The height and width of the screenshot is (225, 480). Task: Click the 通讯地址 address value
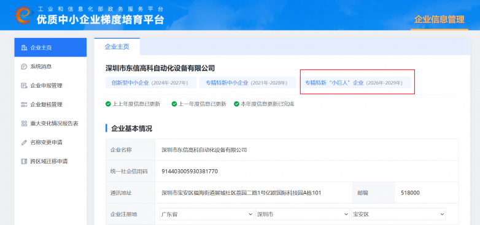[241, 193]
